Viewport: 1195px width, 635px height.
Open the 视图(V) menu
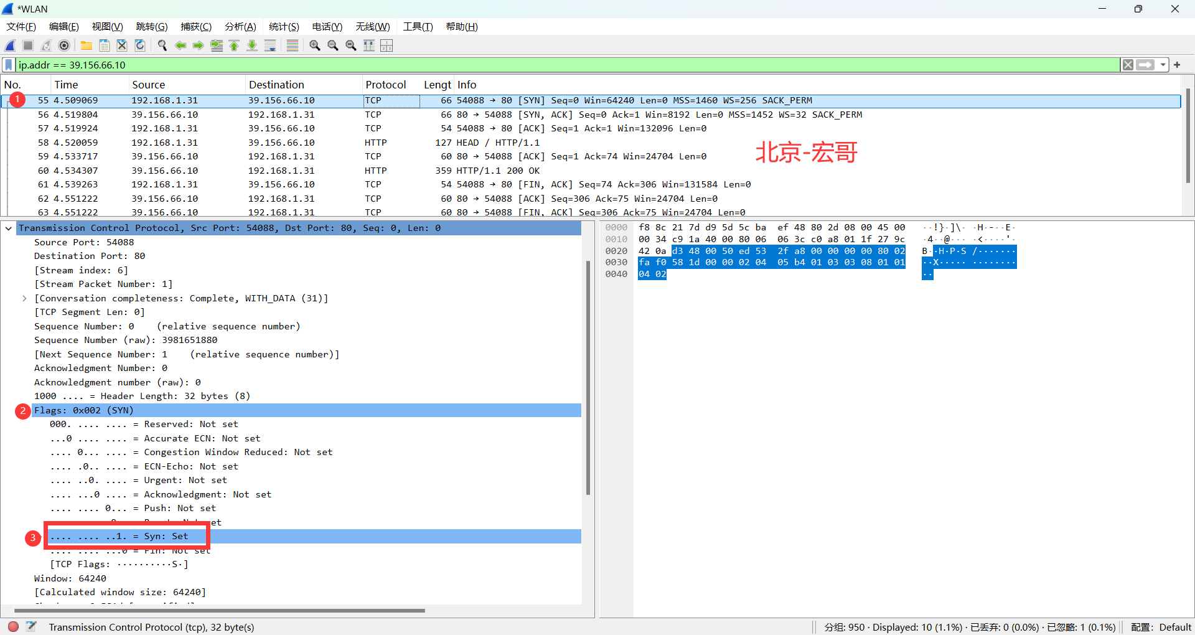[x=108, y=27]
